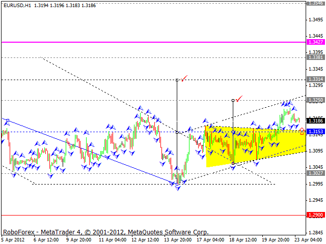Select the red arrow marker near 1.3153

tap(302, 131)
